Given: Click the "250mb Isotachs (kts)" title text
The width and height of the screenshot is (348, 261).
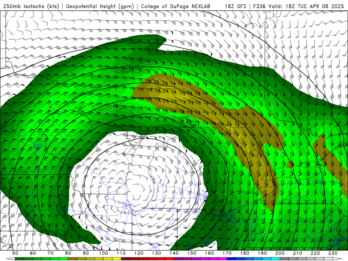Looking at the screenshot, I should 31,6.
